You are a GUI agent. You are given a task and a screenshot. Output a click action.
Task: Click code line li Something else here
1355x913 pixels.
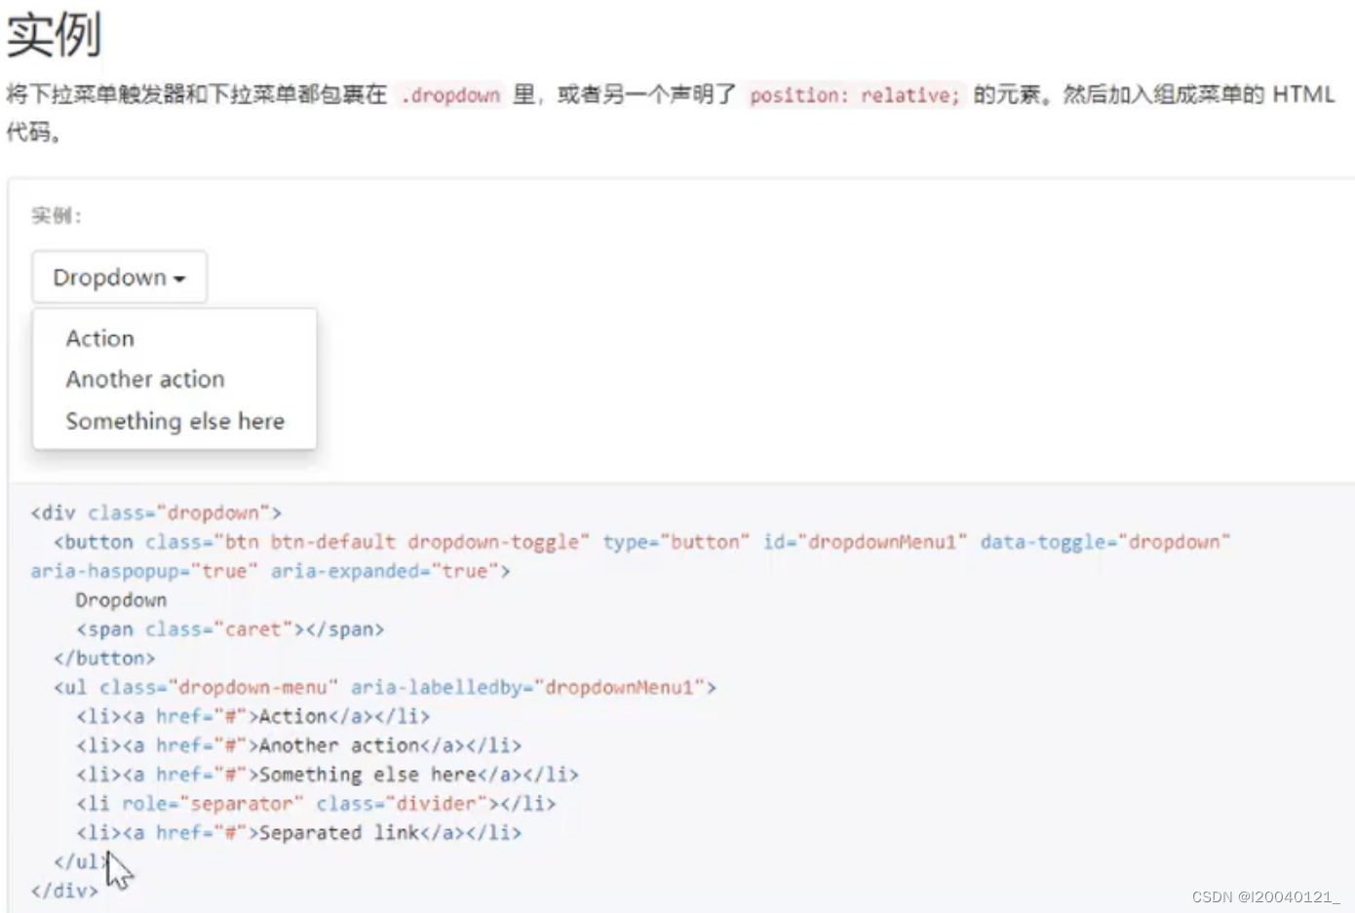328,775
